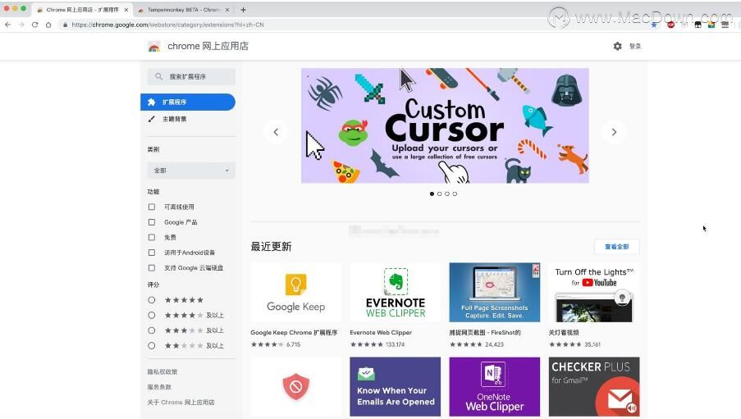Click the red ABP extension toolbar icon
This screenshot has width=741, height=419.
[670, 25]
